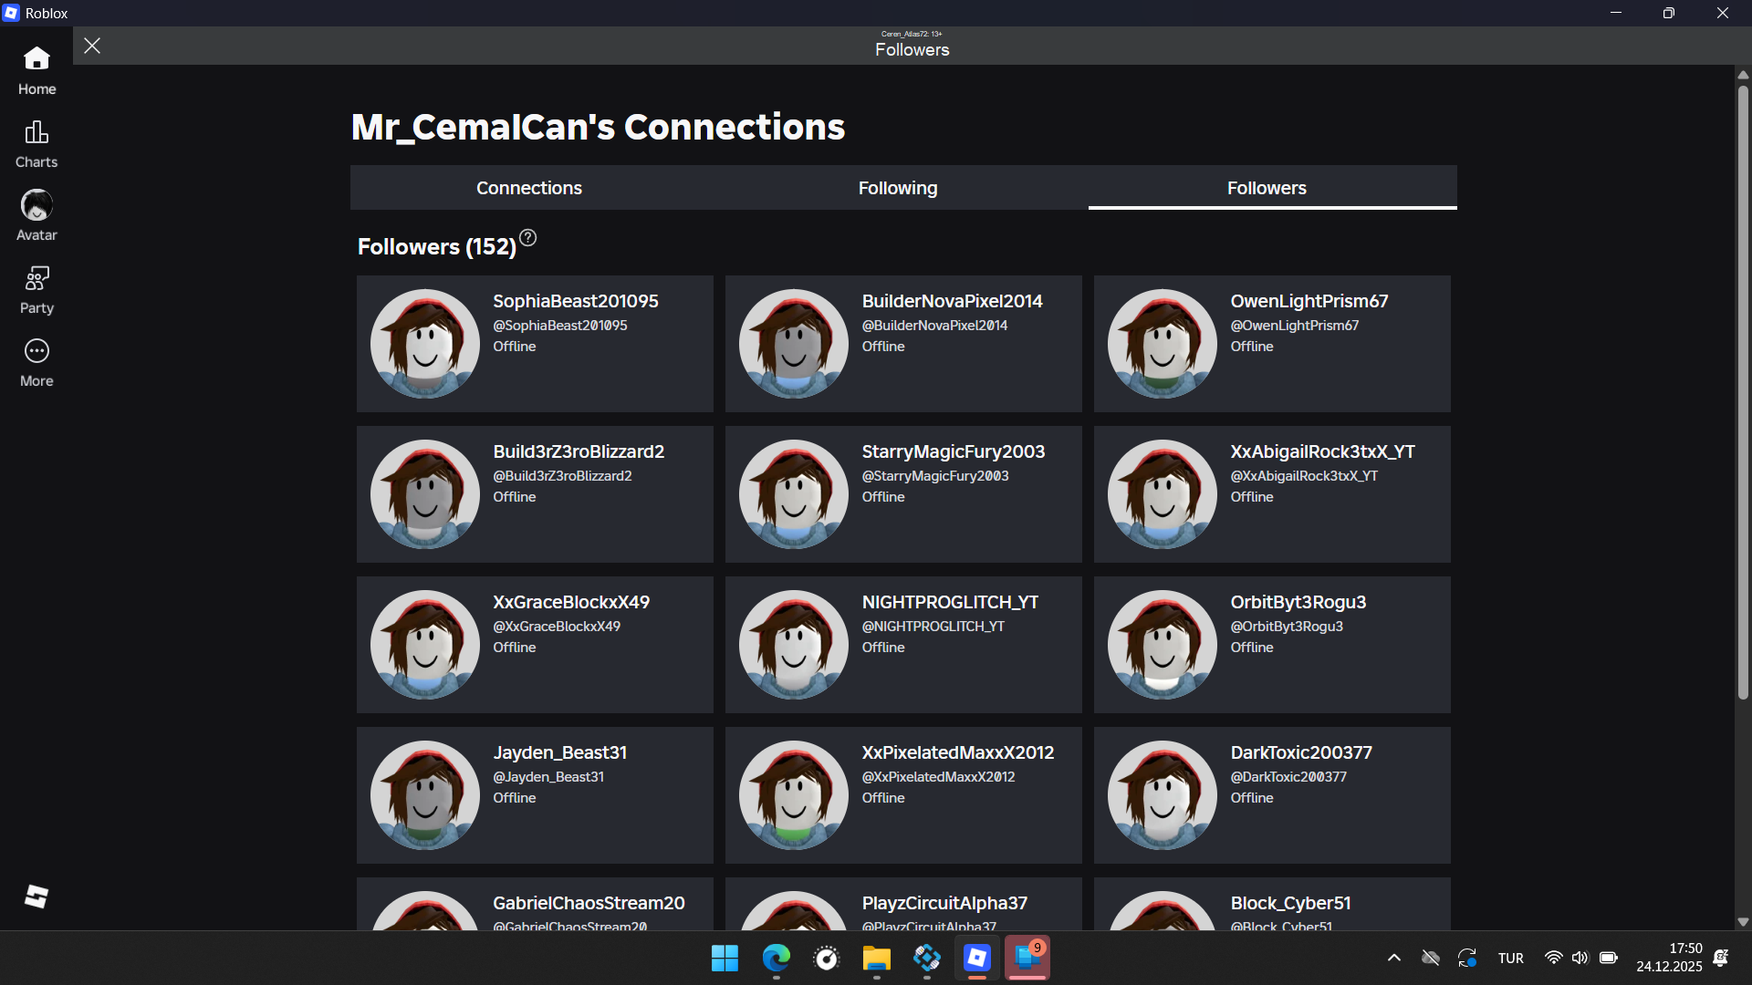1752x985 pixels.
Task: Open PlayzCircuitAlpha37 display name link
Action: point(944,903)
